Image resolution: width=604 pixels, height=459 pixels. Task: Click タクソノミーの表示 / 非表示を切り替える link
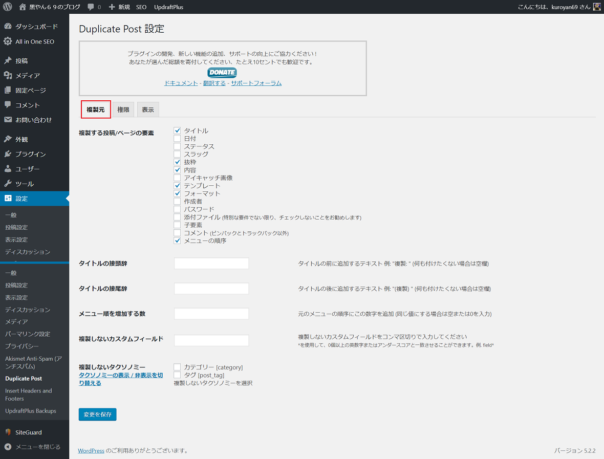point(121,379)
